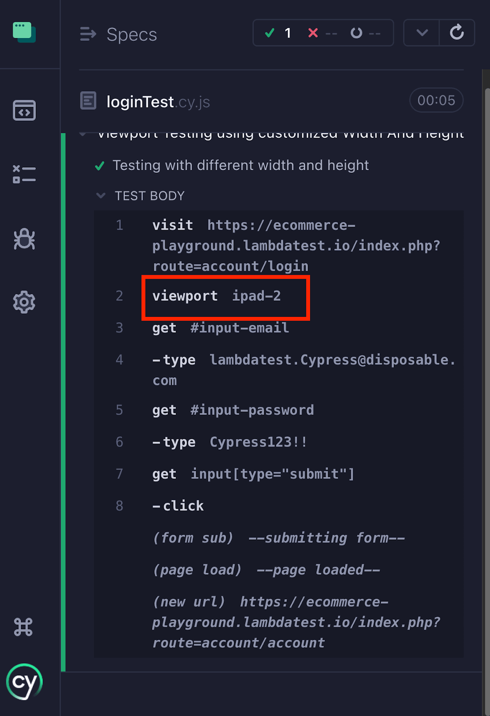Viewport: 490px width, 716px height.
Task: Collapse the TEST BODY section
Action: (x=101, y=196)
